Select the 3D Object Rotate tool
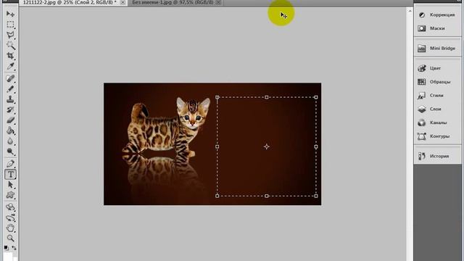 10,207
